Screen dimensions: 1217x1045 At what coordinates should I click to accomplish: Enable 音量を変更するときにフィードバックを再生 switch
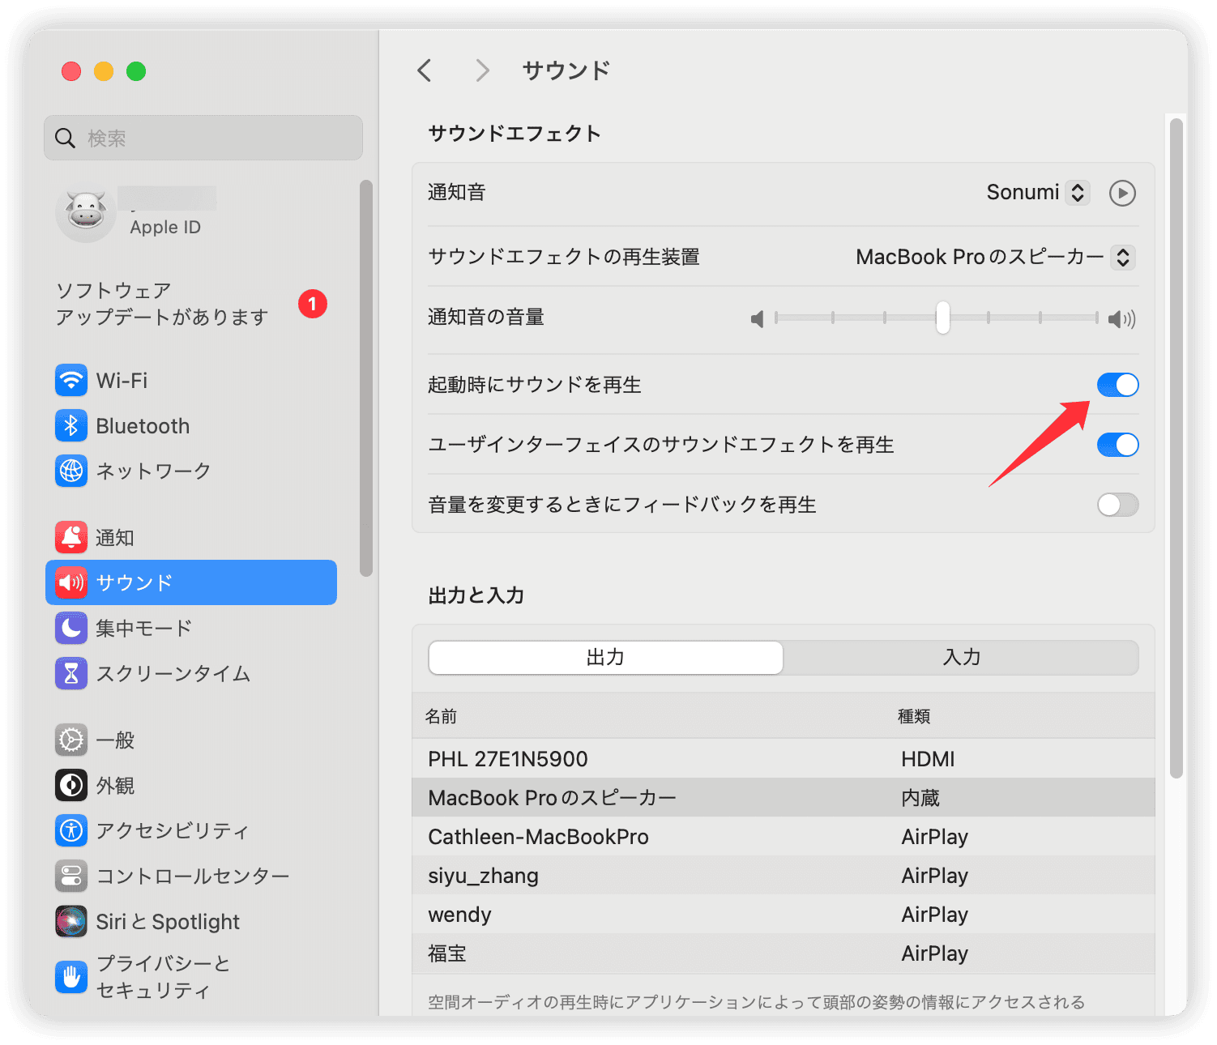[1118, 505]
